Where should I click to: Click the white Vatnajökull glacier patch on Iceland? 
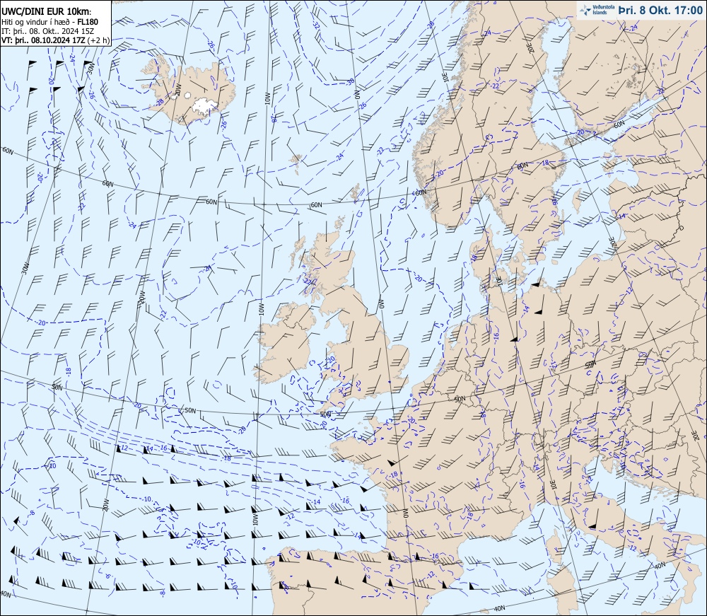[x=205, y=105]
